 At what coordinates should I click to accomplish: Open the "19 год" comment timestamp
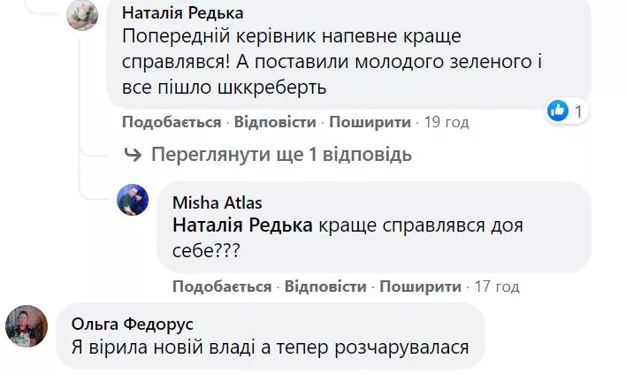[446, 122]
